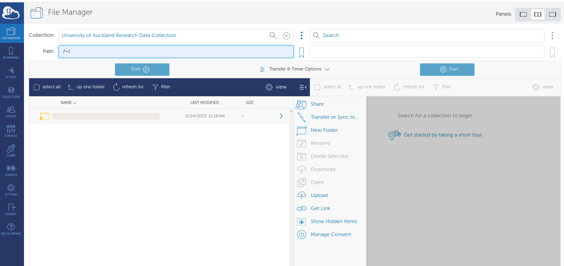The width and height of the screenshot is (564, 266).
Task: Click the SIZE column header
Action: [250, 102]
